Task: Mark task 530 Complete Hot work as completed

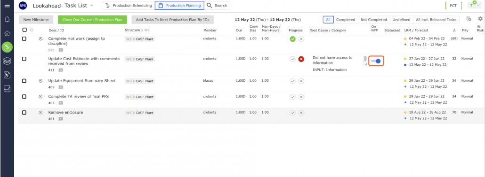Action: [292, 39]
